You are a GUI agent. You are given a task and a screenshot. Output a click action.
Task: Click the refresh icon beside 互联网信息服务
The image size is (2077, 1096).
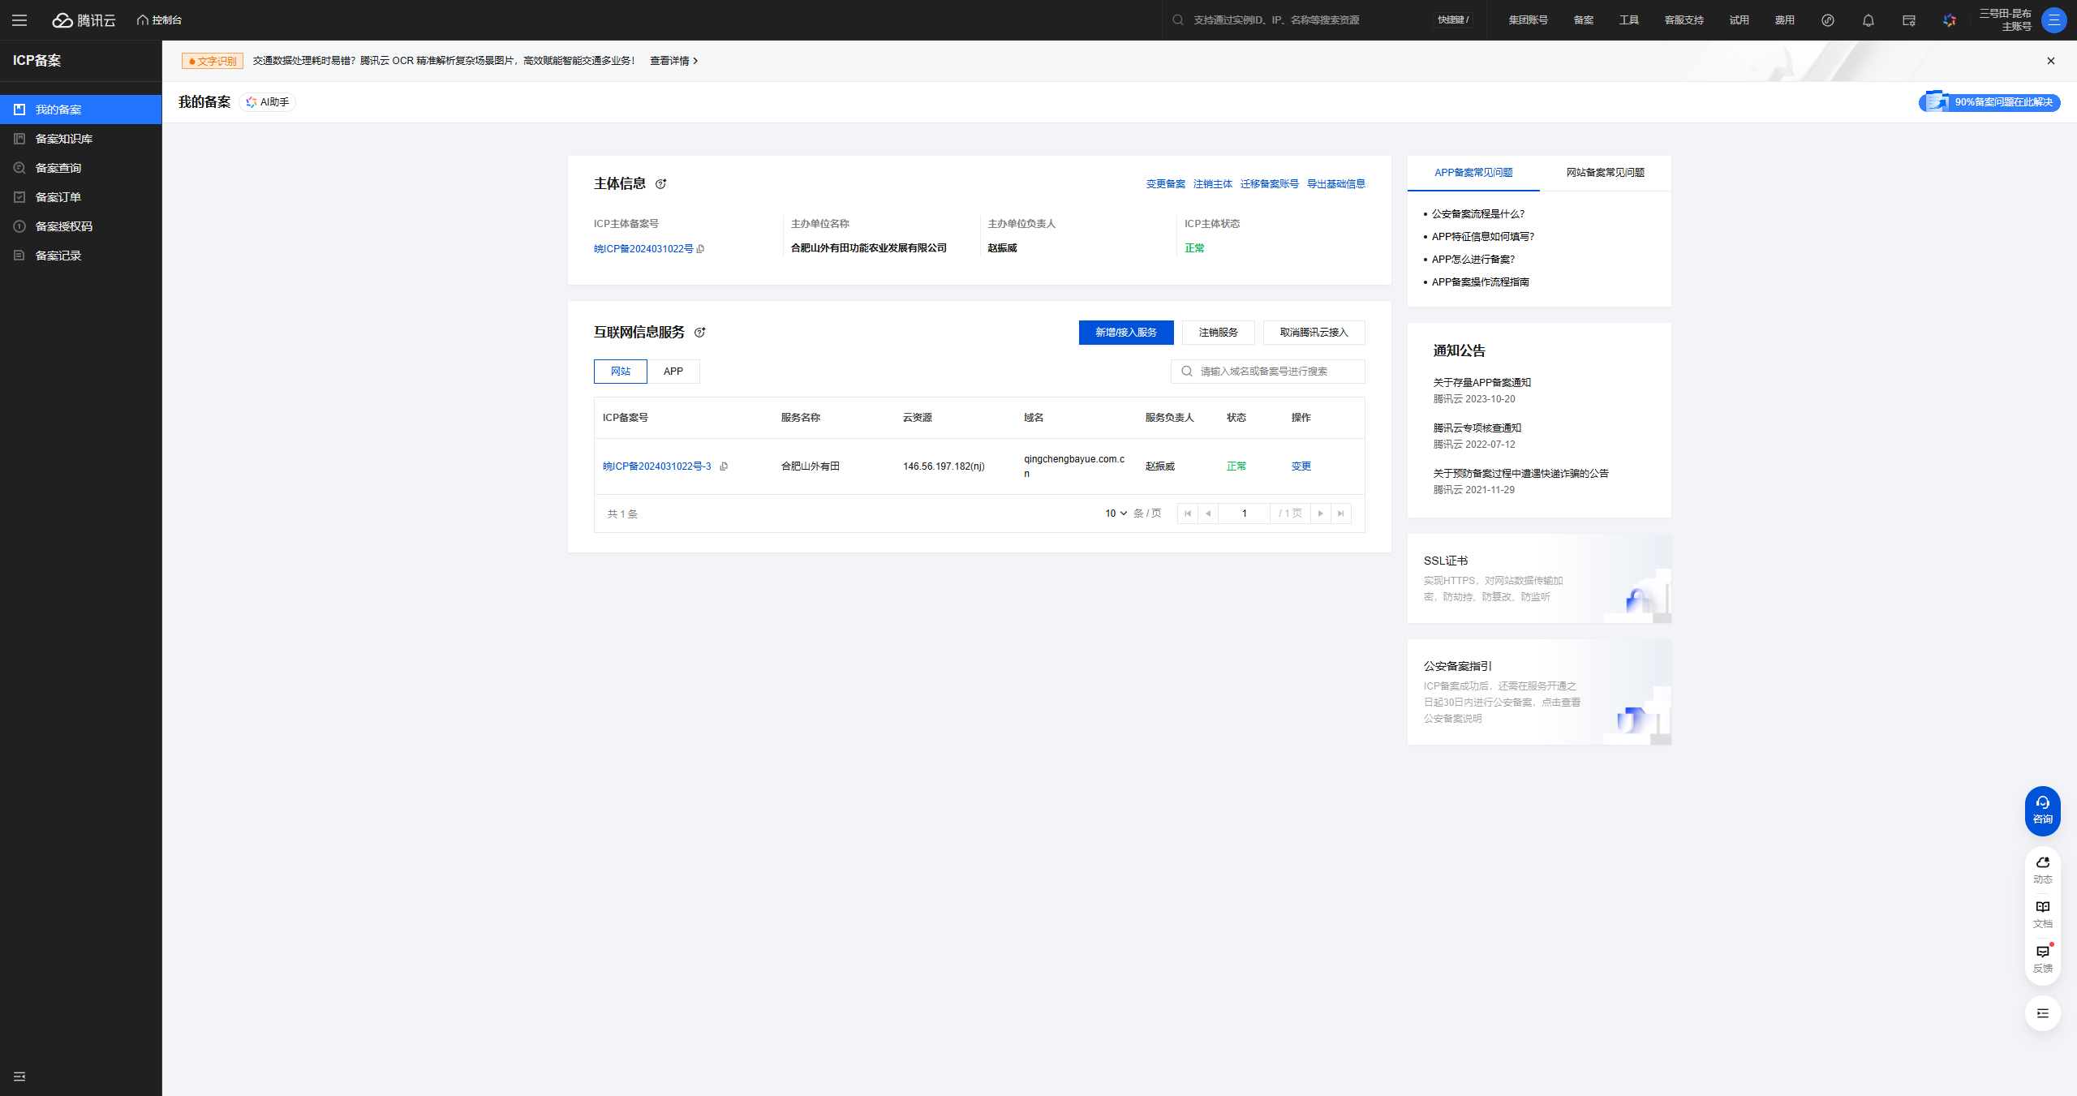699,333
